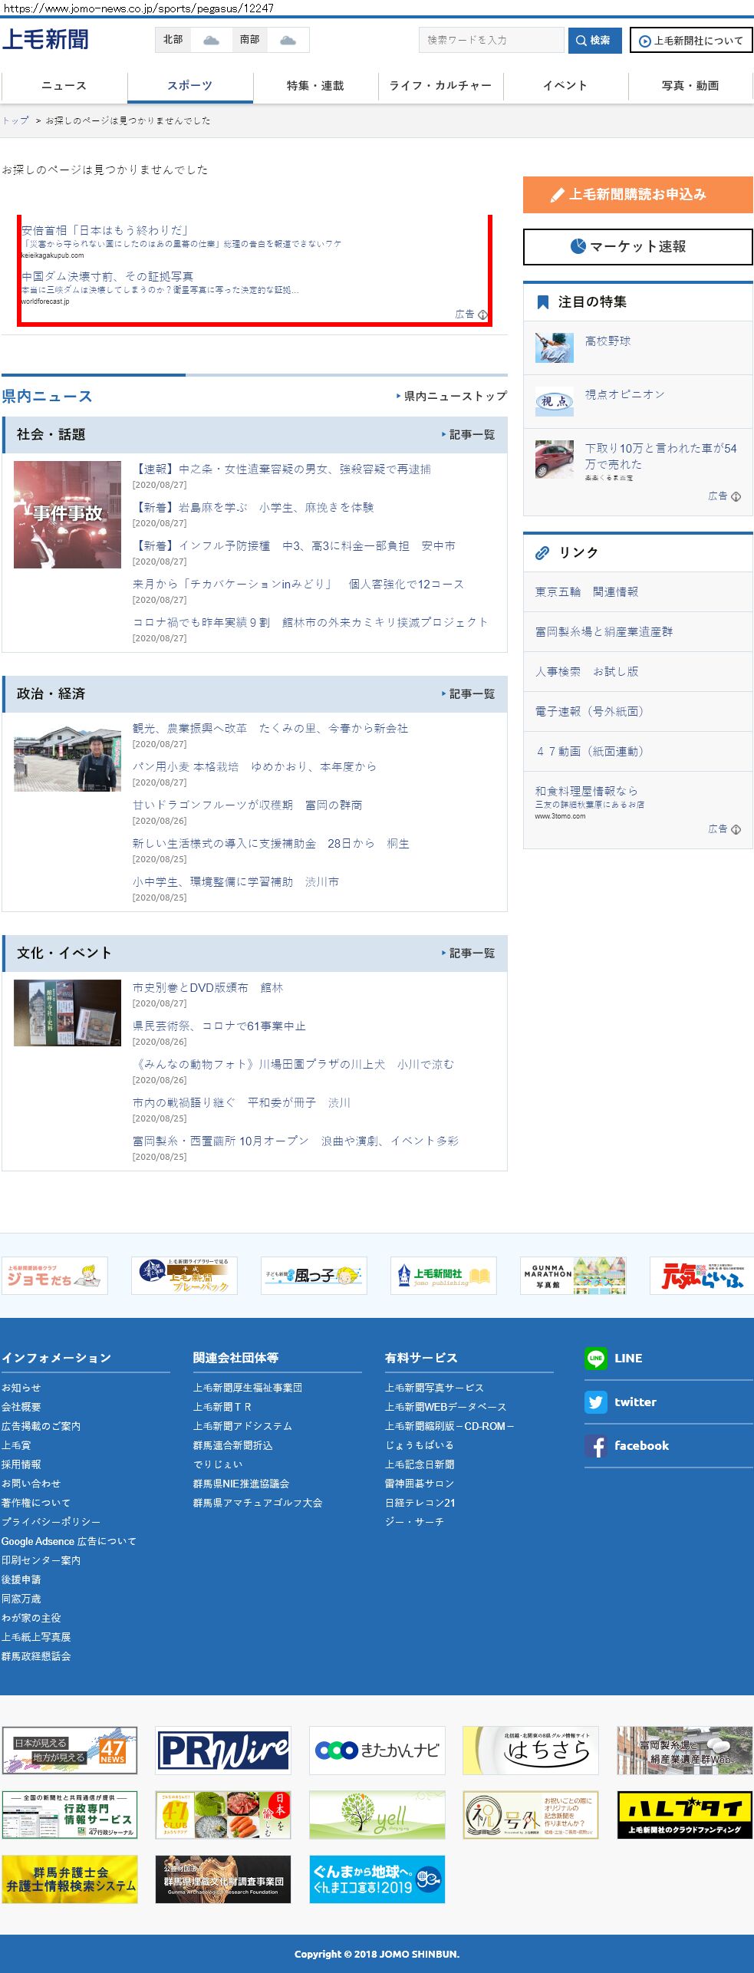The width and height of the screenshot is (754, 1973).
Task: Open the ニュース navigation tab
Action: 64,86
